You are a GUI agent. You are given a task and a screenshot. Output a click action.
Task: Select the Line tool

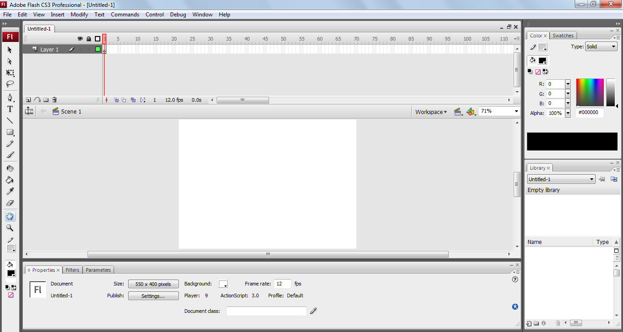pos(10,121)
